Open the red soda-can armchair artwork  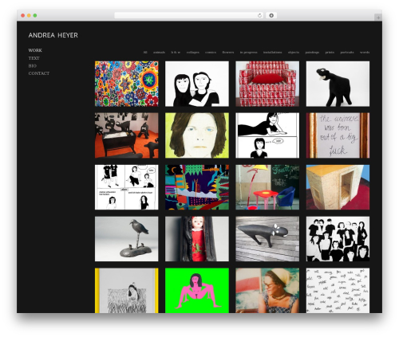(x=267, y=84)
